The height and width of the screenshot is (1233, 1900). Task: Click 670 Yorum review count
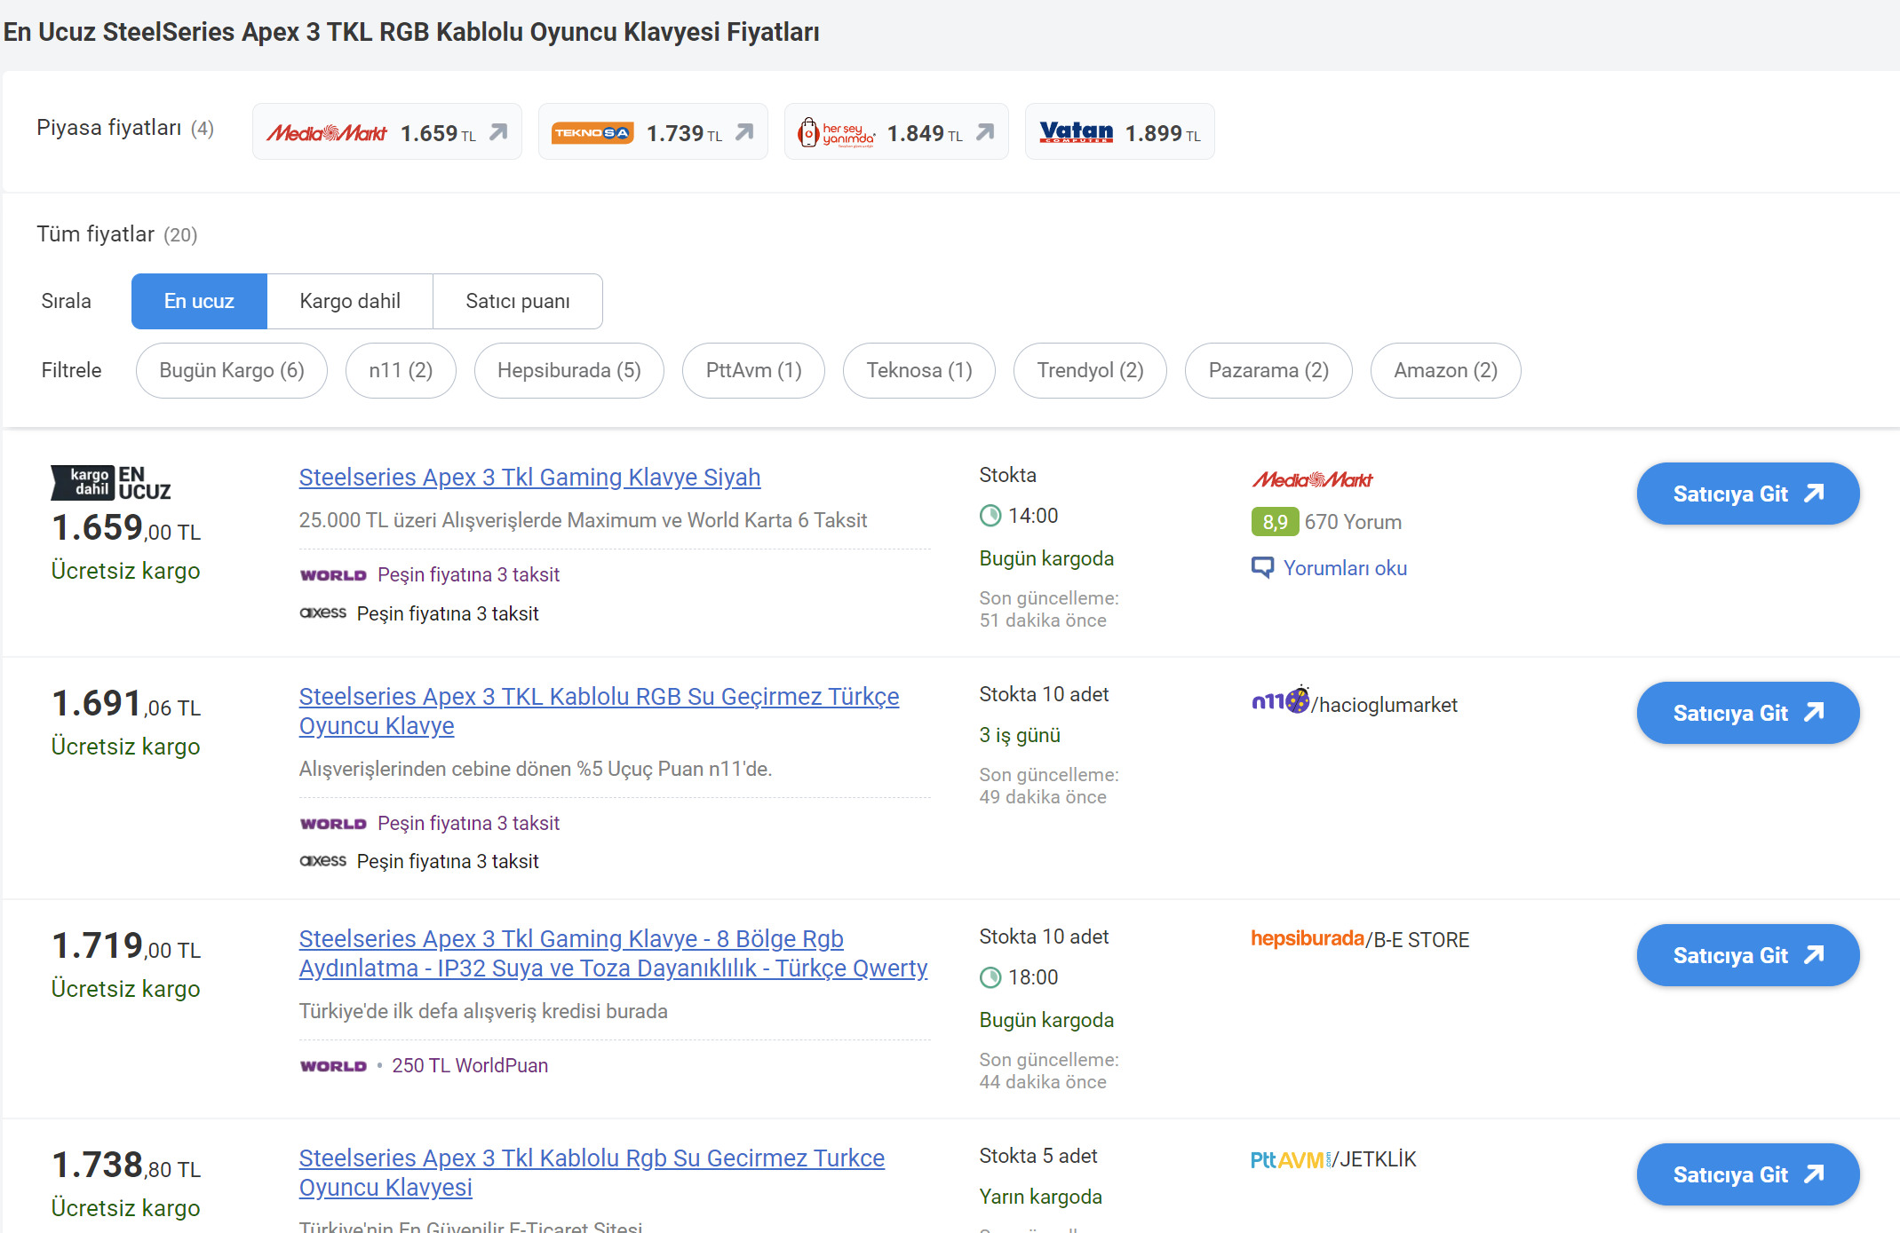pyautogui.click(x=1353, y=522)
